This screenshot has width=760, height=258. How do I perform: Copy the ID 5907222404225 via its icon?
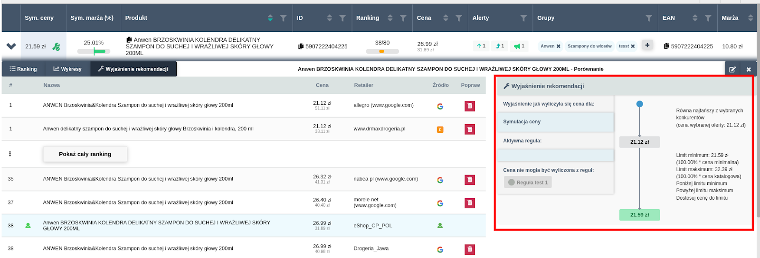click(x=301, y=46)
